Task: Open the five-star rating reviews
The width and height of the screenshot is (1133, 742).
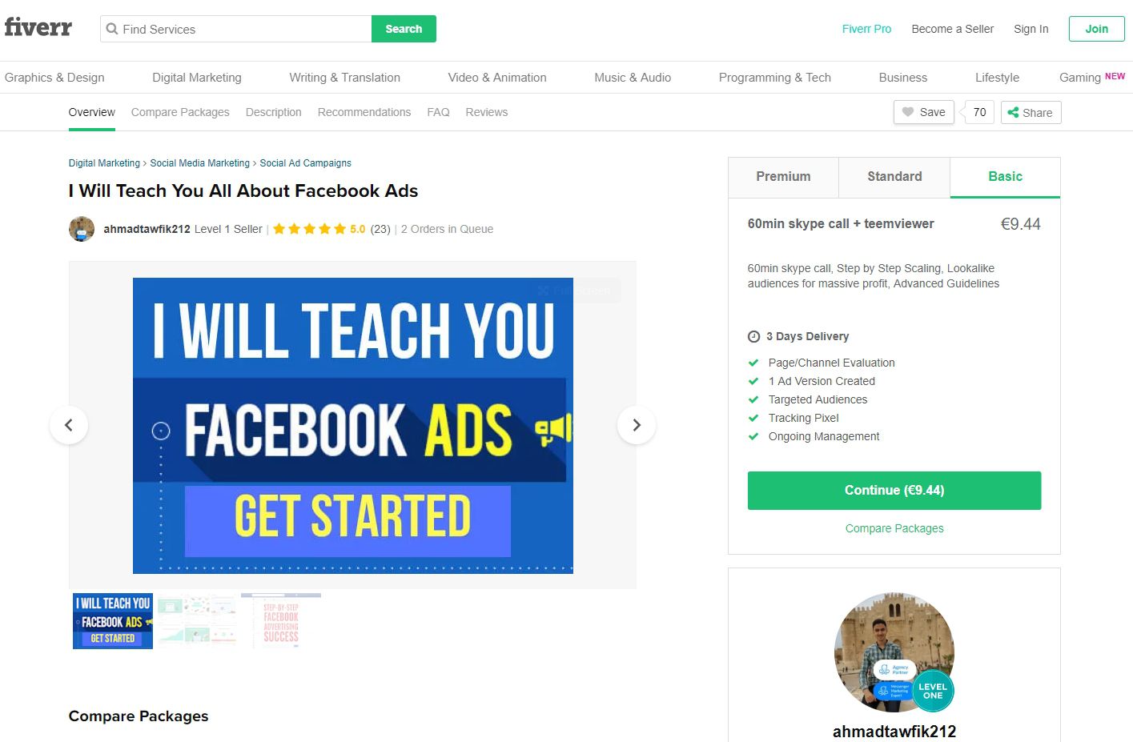Action: click(319, 229)
